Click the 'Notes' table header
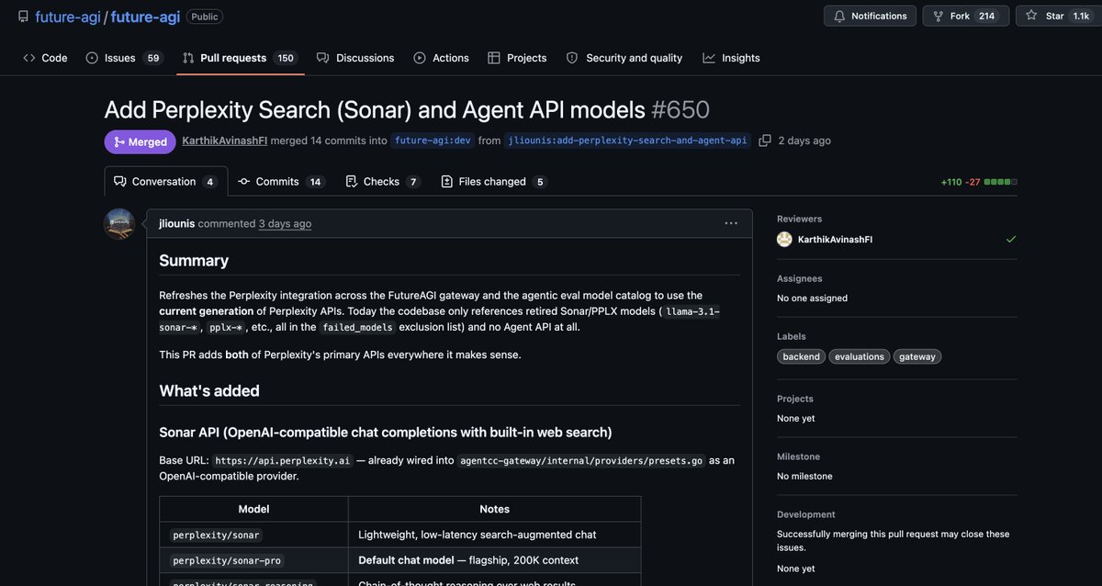 click(x=494, y=509)
